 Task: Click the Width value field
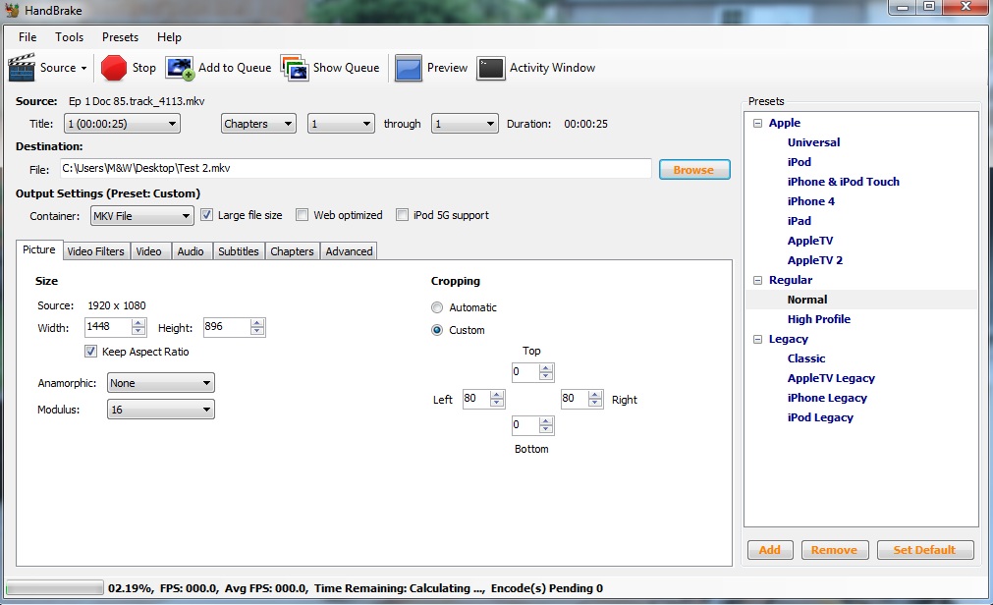[x=108, y=327]
